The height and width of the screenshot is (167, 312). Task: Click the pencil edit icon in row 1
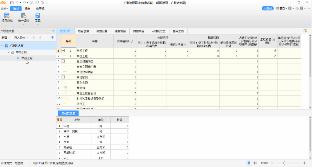(275, 51)
